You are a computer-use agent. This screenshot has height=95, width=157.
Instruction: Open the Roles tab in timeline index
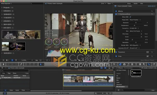tap(15, 73)
